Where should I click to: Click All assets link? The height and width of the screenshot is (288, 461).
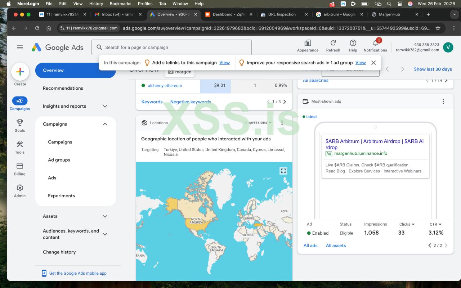click(x=336, y=246)
